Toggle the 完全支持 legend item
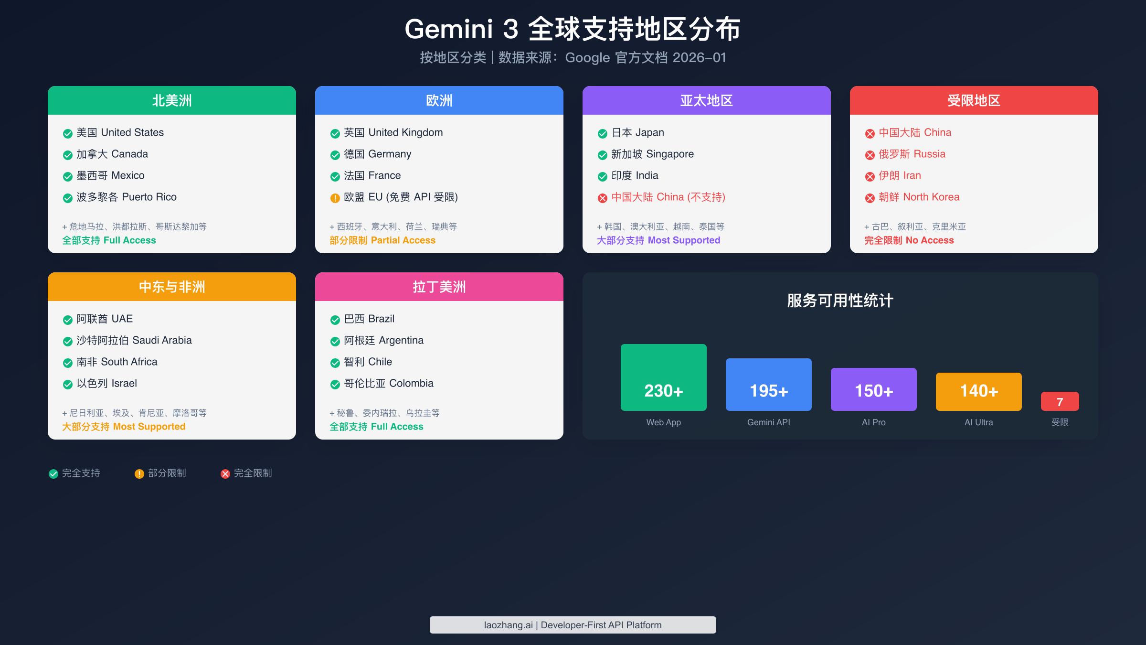Image resolution: width=1146 pixels, height=645 pixels. [x=74, y=473]
